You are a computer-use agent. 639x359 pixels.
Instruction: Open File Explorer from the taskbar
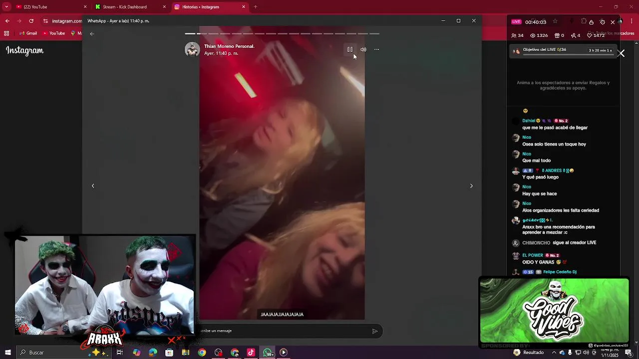(x=186, y=353)
